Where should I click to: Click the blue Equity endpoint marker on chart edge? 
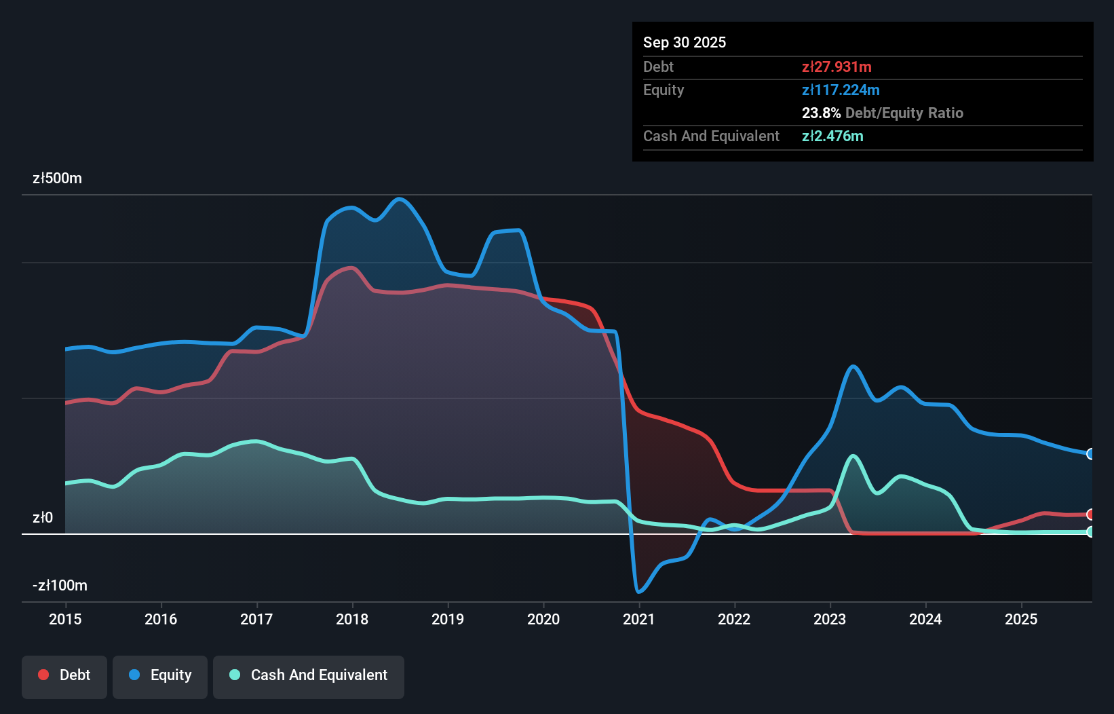(1090, 454)
